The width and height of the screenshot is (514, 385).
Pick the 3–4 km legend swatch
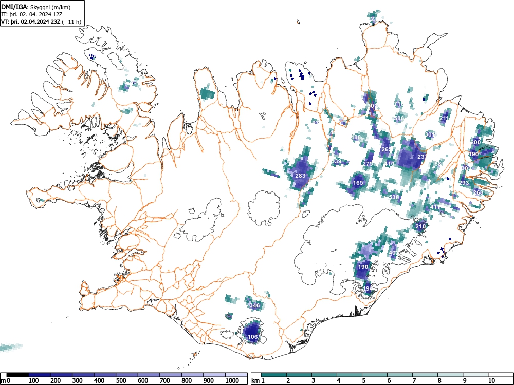tap(324, 375)
